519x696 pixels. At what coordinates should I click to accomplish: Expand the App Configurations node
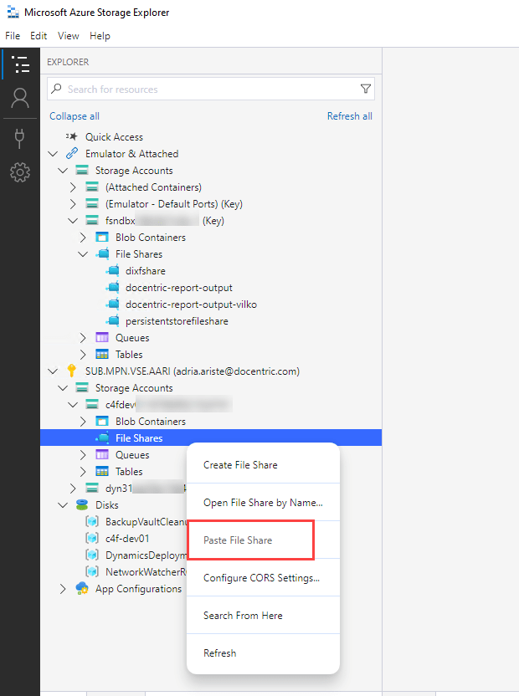coord(63,589)
